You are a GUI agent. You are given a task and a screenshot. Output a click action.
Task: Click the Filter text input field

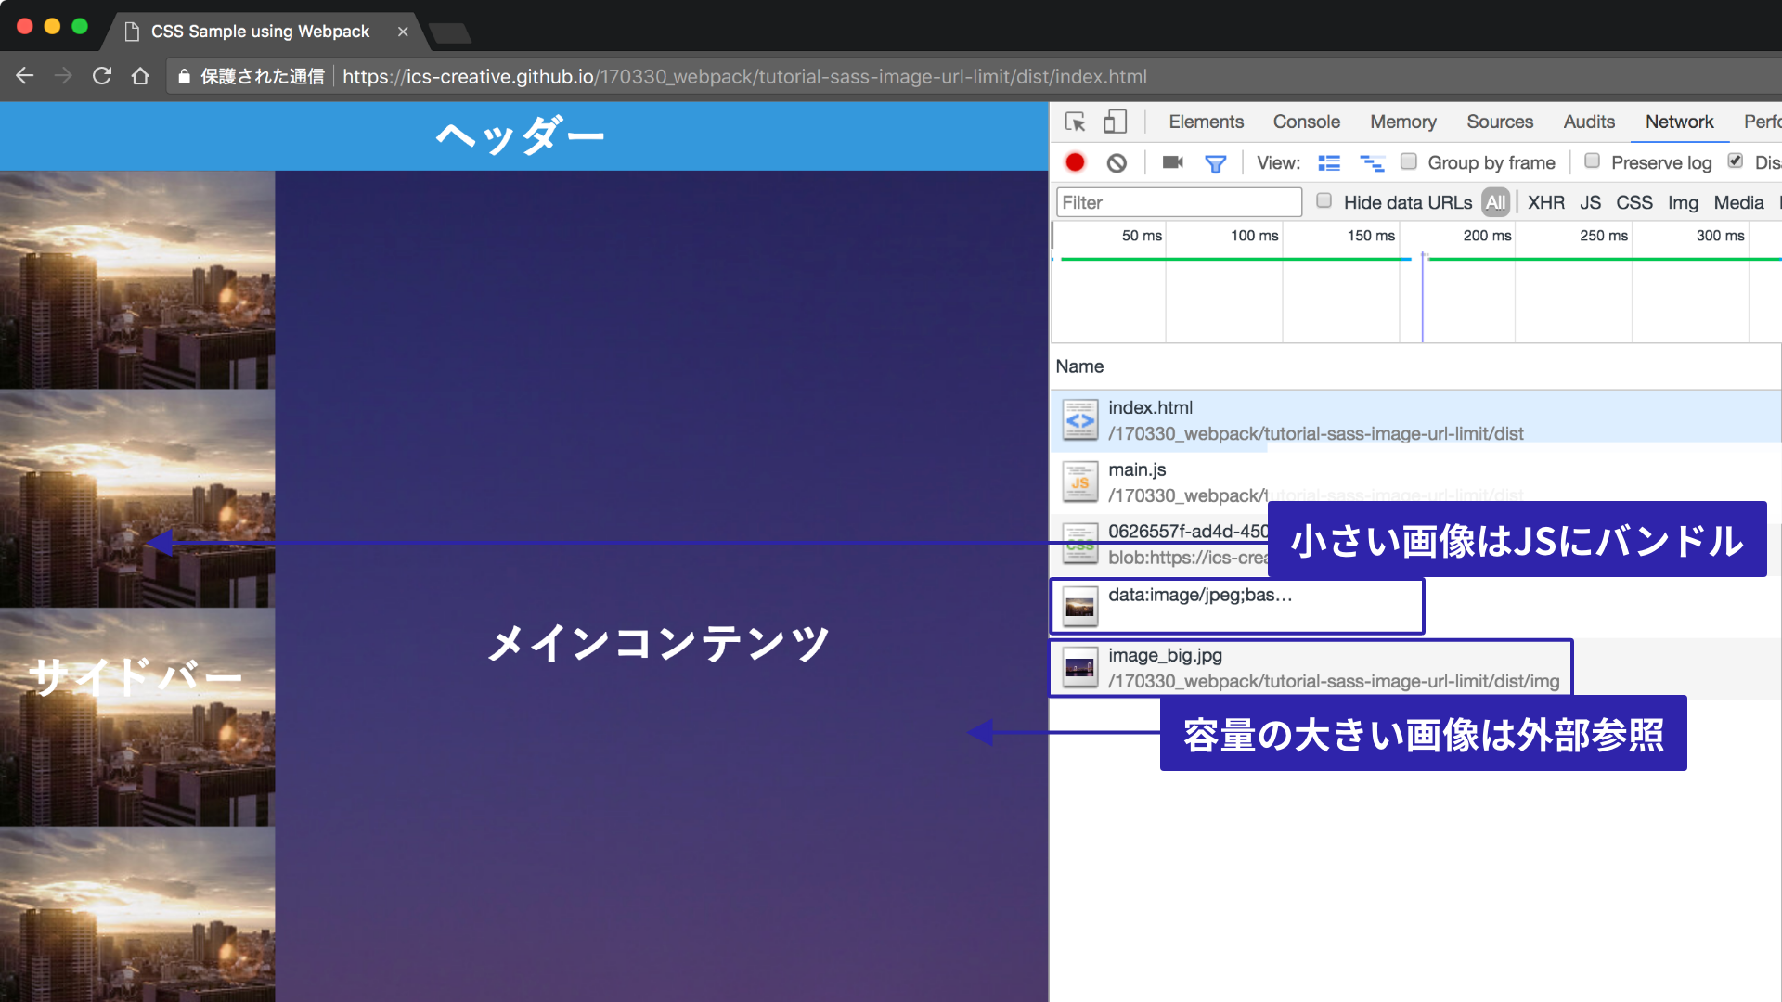pos(1179,202)
